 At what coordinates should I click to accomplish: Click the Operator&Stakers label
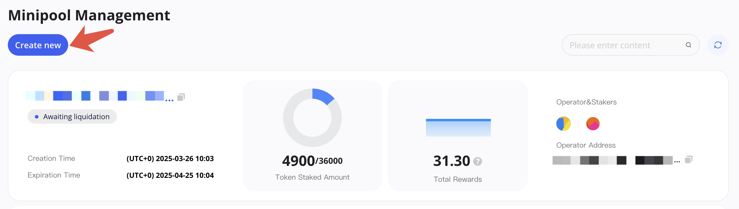click(x=586, y=102)
